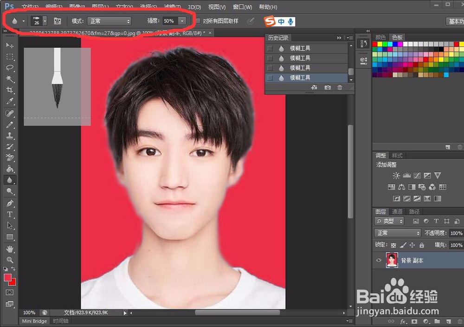Expand the strength 50% slider dropdown
Image resolution: width=464 pixels, height=327 pixels.
click(x=182, y=21)
